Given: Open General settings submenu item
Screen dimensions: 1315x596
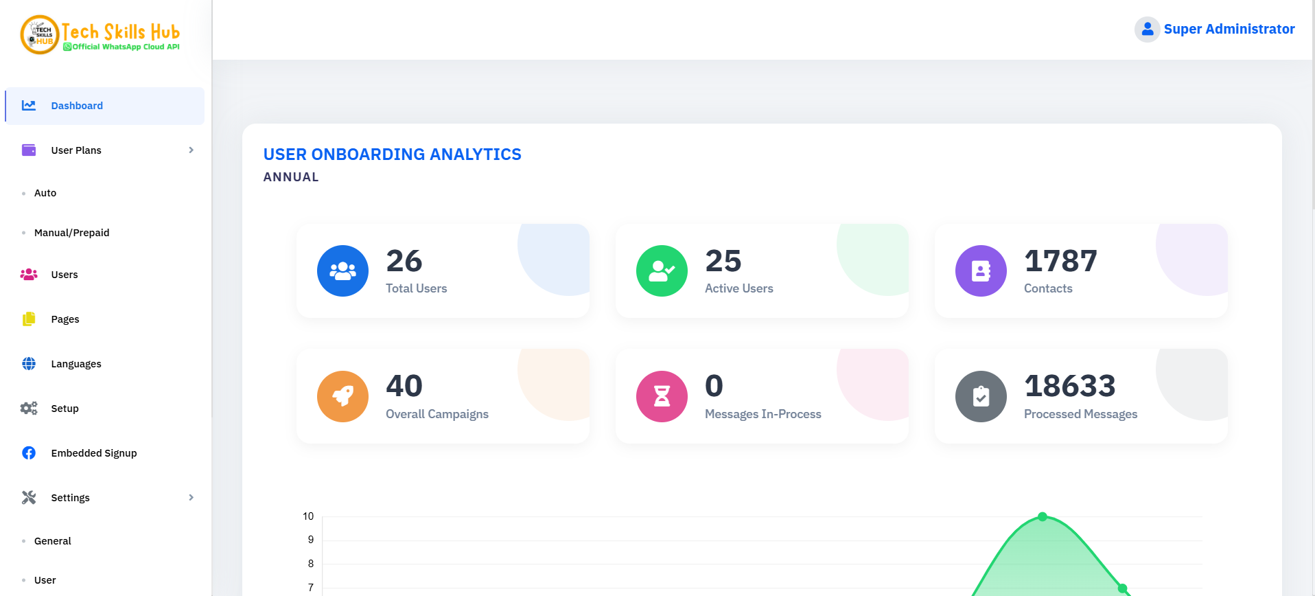Looking at the screenshot, I should tap(53, 541).
